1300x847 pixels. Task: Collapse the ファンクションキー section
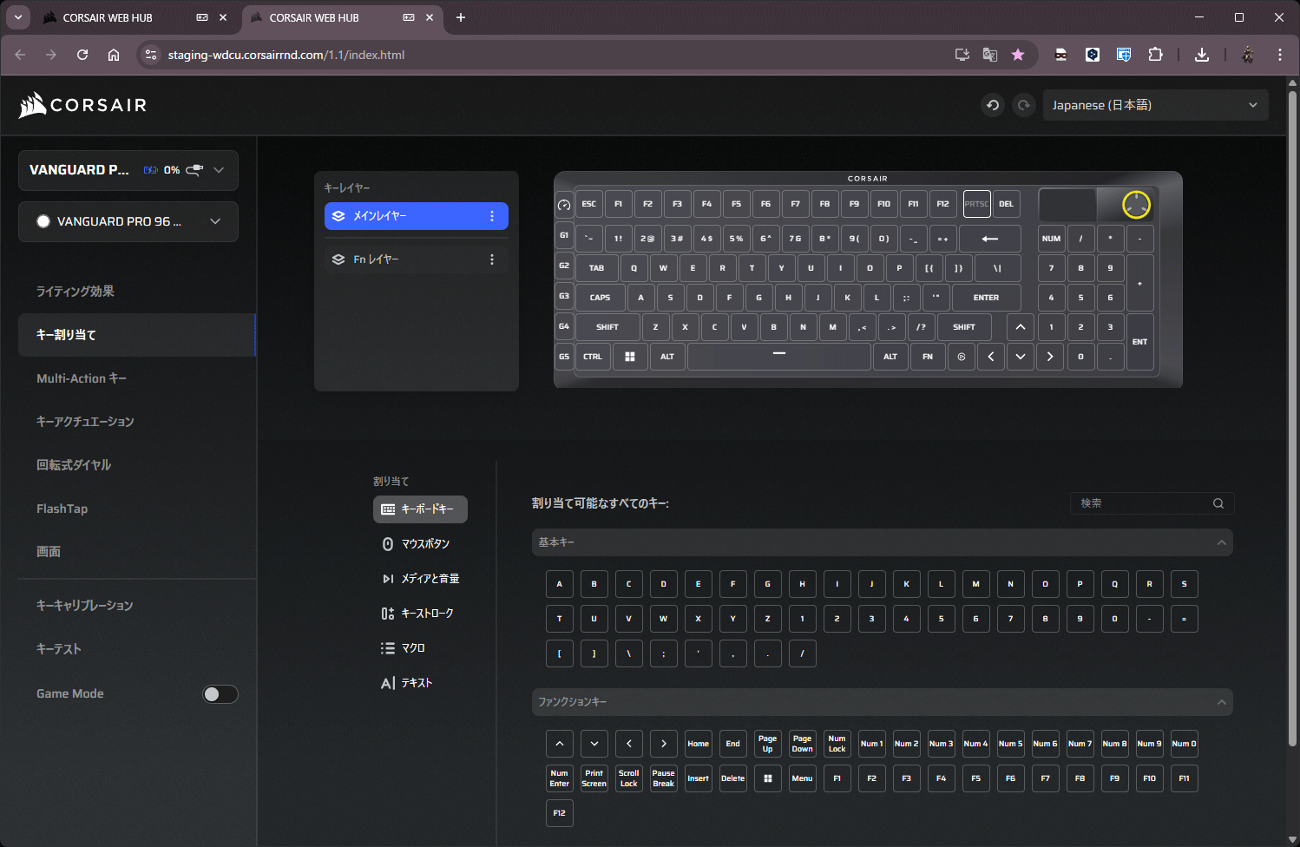point(1221,702)
